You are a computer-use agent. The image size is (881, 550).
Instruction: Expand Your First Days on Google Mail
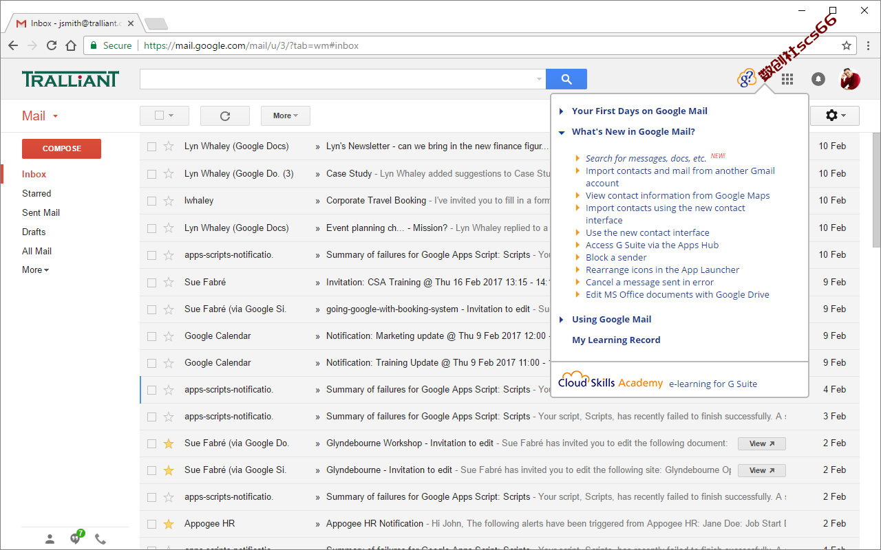click(639, 111)
